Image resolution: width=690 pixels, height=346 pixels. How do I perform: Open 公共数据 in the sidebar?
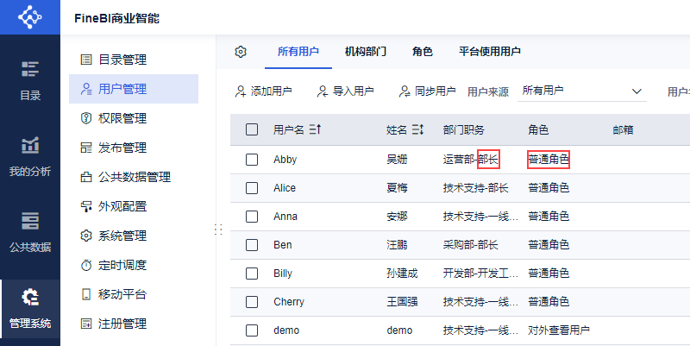pyautogui.click(x=29, y=232)
